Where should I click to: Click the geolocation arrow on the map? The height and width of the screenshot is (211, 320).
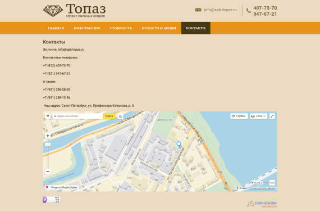[48, 116]
